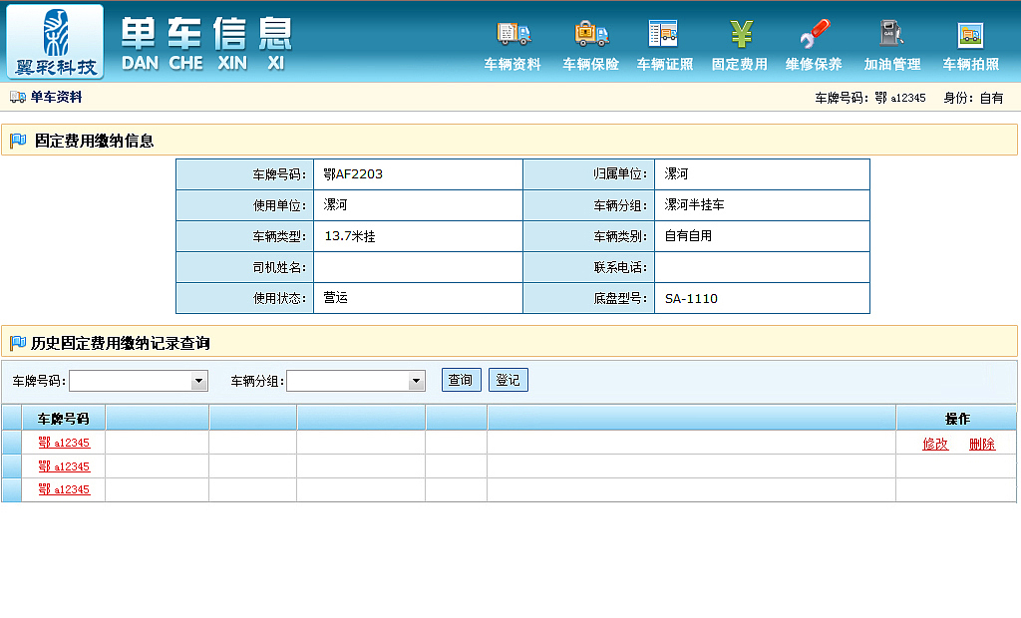1021x618 pixels.
Task: Select the 车辆拍照 menu label
Action: coord(971,65)
